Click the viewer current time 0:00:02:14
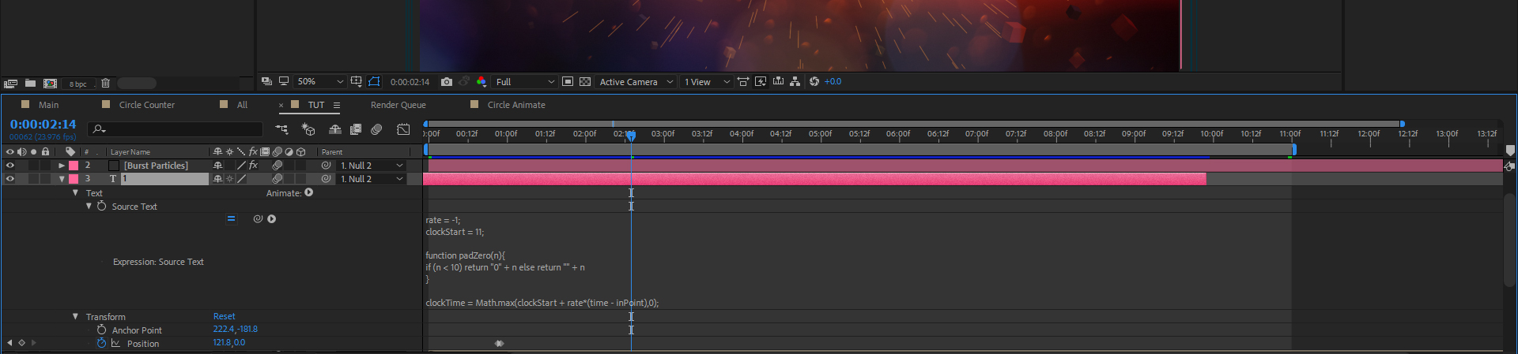The height and width of the screenshot is (354, 1518). coord(410,82)
